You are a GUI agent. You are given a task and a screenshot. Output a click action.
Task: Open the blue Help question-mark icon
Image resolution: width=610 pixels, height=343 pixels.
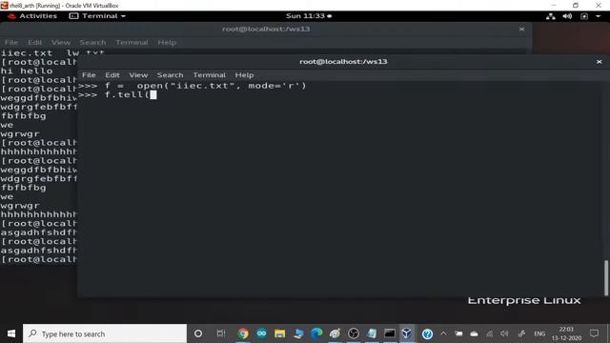click(x=427, y=334)
